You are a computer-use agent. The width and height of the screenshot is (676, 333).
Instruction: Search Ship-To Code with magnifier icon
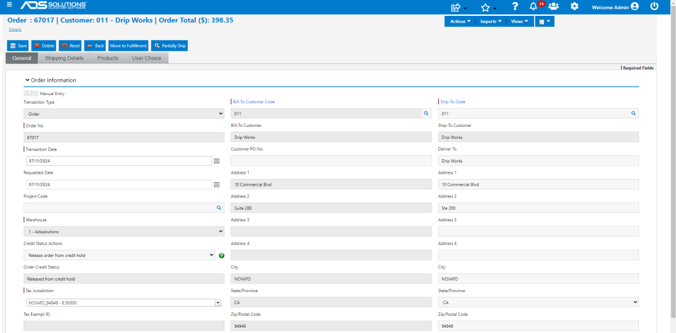(x=633, y=113)
